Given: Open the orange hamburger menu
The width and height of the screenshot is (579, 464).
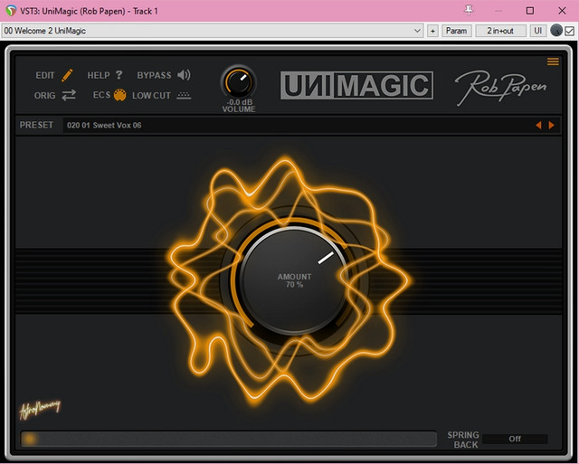Looking at the screenshot, I should 553,62.
